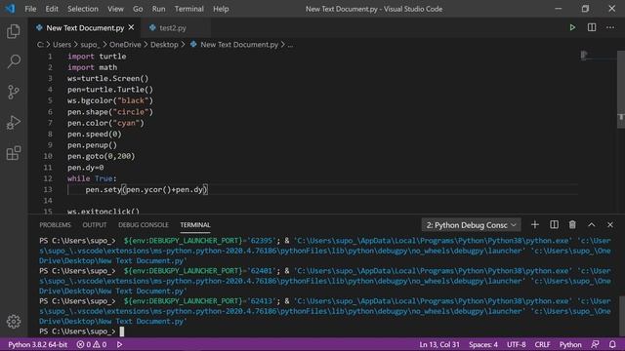Switch to the PROBLEMS panel tab
The width and height of the screenshot is (625, 351).
pyautogui.click(x=55, y=225)
